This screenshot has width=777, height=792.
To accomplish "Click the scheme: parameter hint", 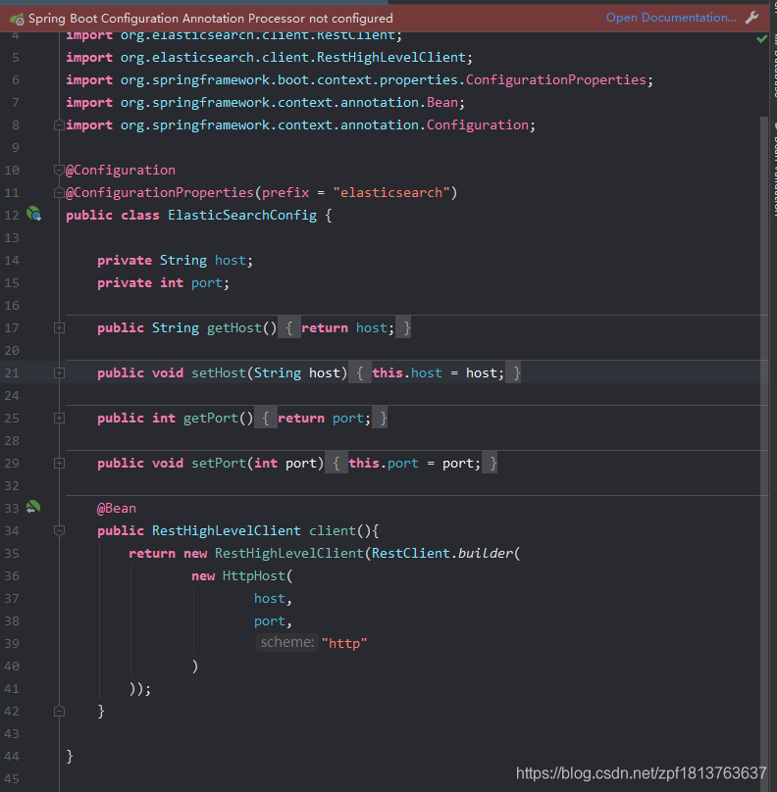I will tap(287, 642).
